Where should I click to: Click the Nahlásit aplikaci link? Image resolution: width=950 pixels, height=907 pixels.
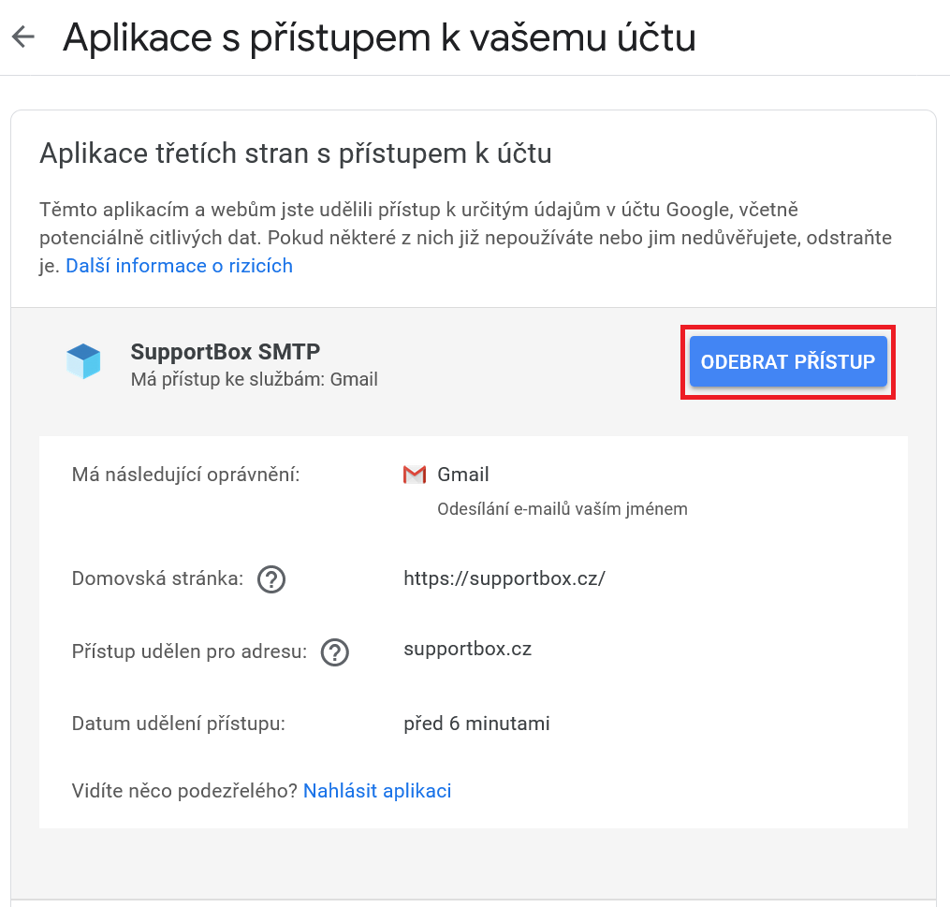(x=377, y=791)
